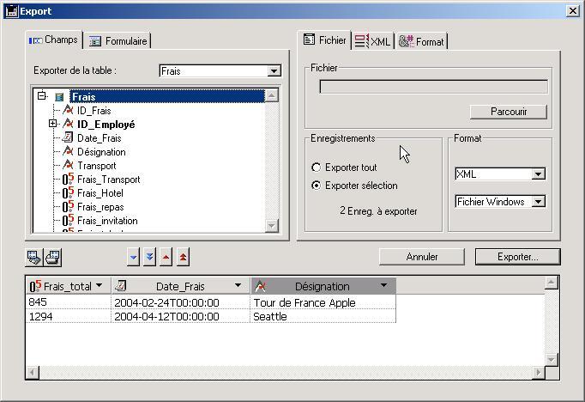
Task: Click the Fichier path input field
Action: 433,87
